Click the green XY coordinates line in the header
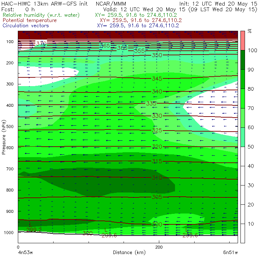259x259 pixels. [136, 15]
